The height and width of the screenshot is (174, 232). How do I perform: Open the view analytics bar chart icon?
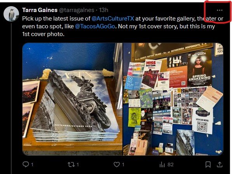(x=162, y=164)
